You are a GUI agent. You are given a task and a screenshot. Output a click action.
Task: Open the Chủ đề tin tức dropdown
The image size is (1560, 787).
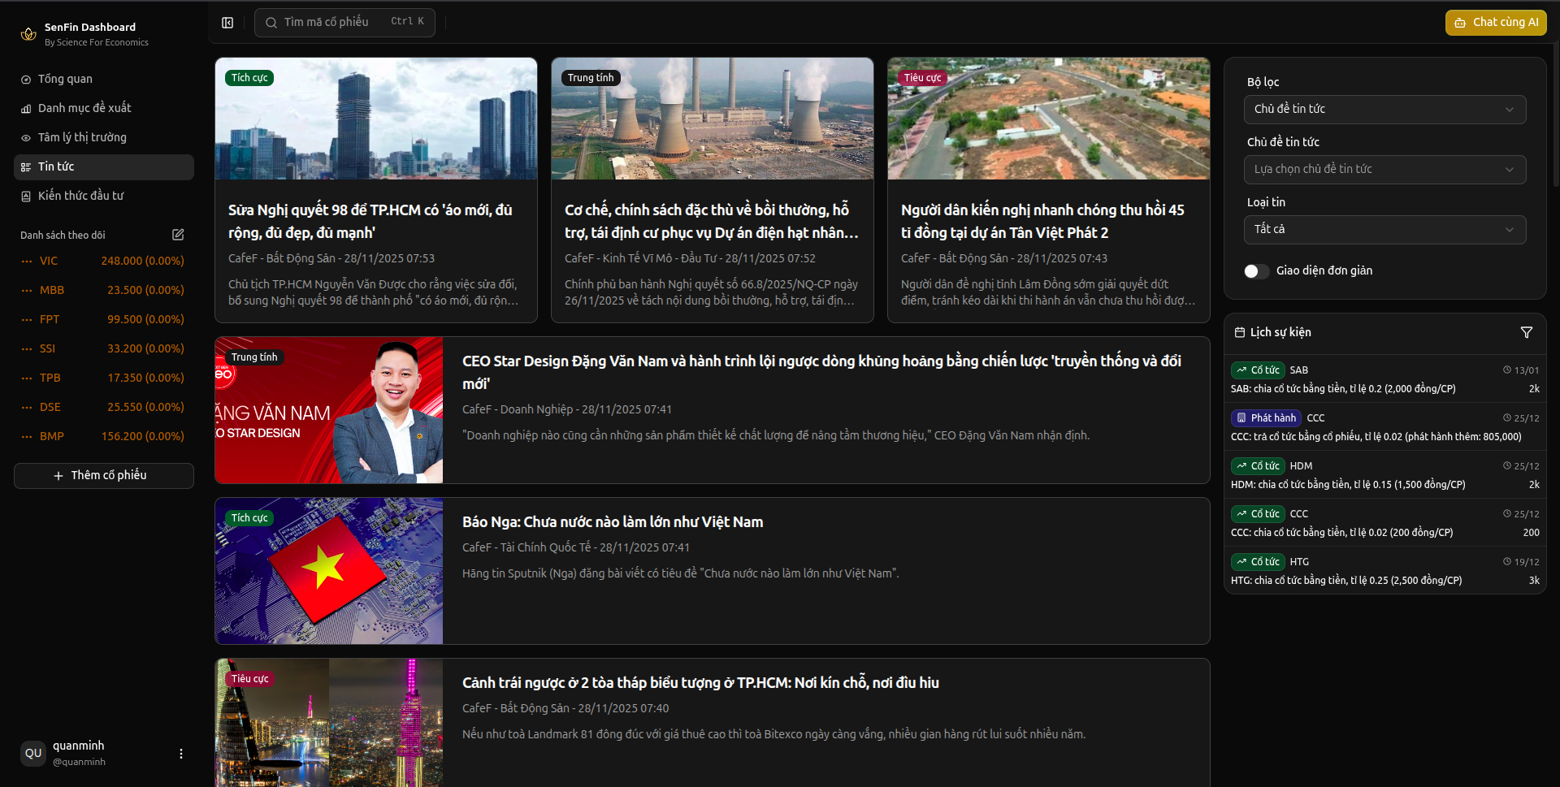click(x=1384, y=110)
